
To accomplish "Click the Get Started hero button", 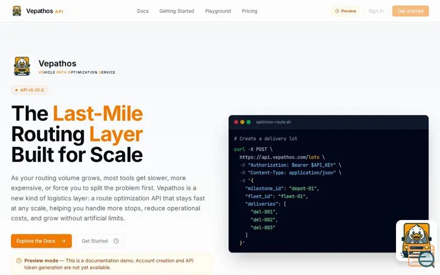I will tap(101, 241).
